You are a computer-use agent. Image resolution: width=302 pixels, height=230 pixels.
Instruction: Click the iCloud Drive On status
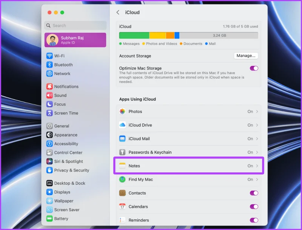tap(250, 125)
